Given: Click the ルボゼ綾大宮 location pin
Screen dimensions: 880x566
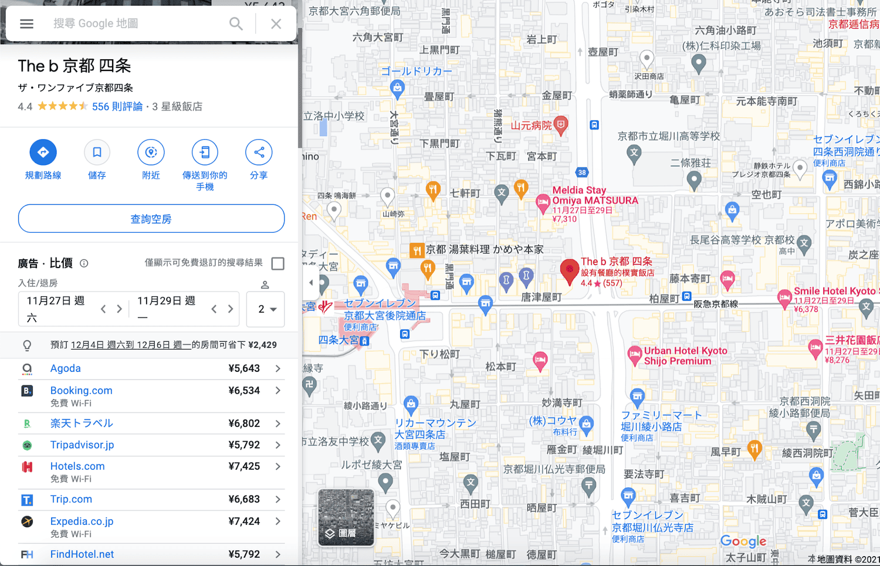Looking at the screenshot, I should (x=385, y=483).
